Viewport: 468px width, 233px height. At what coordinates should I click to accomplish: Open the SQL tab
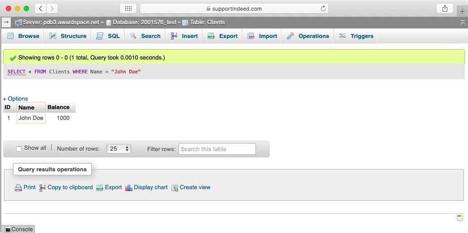(108, 36)
